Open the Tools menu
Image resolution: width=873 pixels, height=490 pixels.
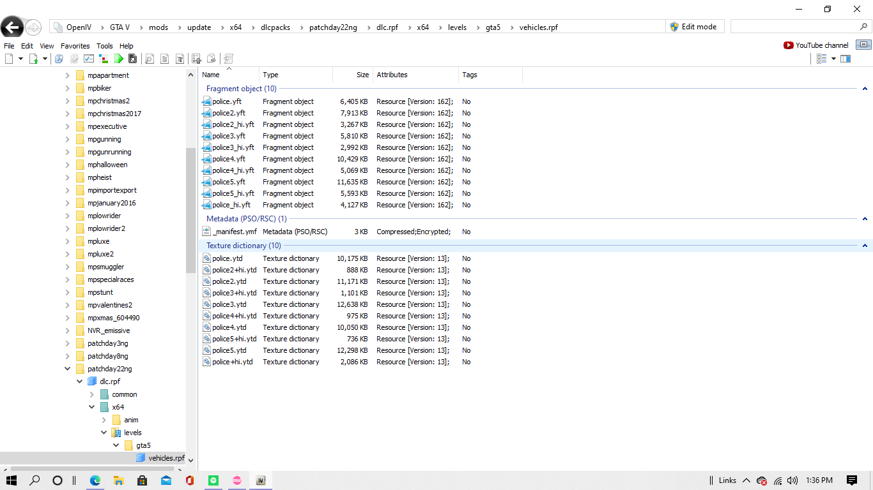pos(105,46)
